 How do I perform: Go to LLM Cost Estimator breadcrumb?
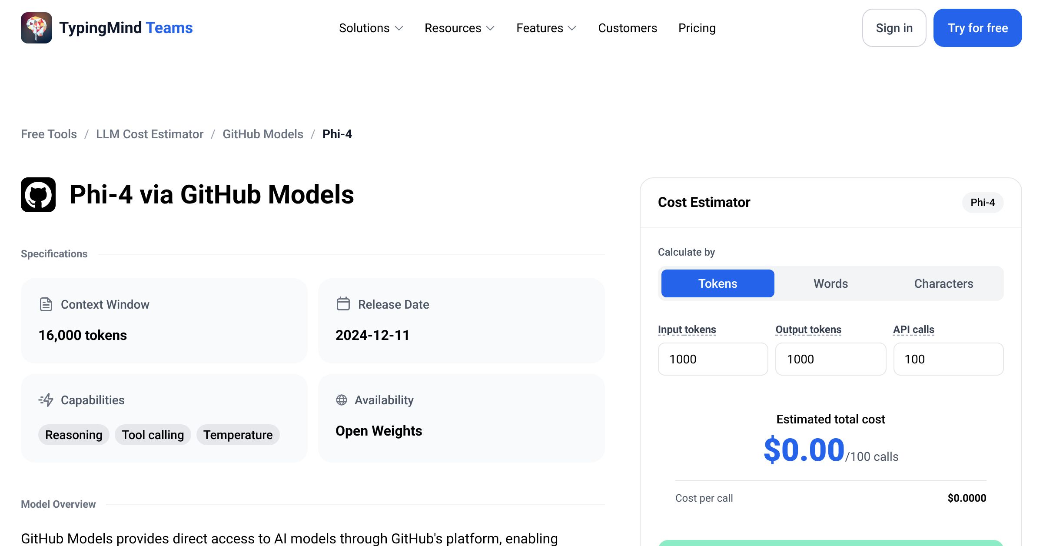pos(149,134)
